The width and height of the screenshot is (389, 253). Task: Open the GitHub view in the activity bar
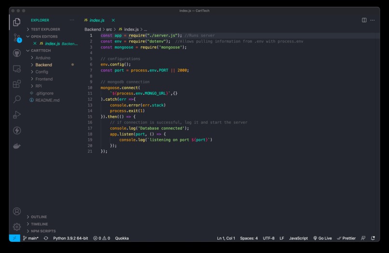click(16, 53)
